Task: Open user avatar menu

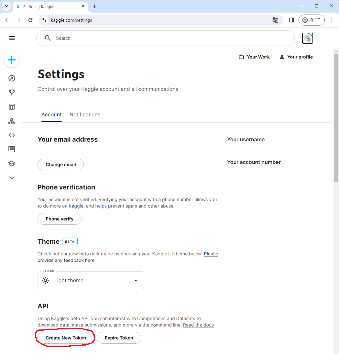Action: [307, 38]
